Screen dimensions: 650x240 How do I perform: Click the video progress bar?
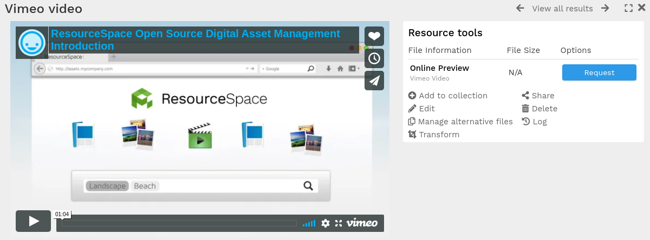click(179, 223)
